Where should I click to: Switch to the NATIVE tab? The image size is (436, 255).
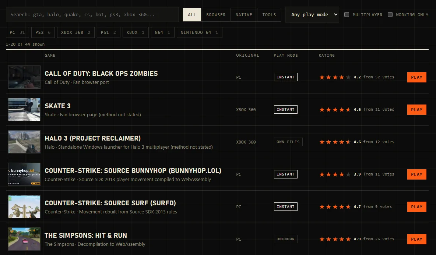click(x=244, y=15)
